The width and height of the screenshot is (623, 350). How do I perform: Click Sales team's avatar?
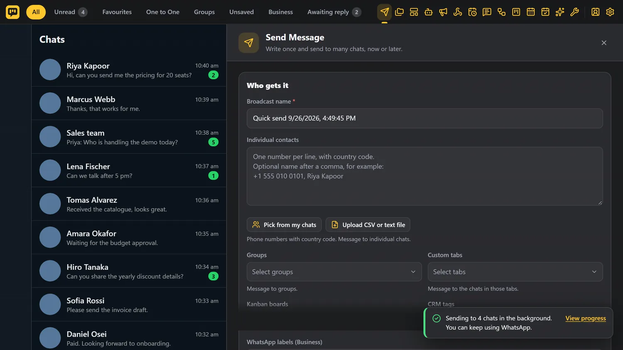coord(50,137)
